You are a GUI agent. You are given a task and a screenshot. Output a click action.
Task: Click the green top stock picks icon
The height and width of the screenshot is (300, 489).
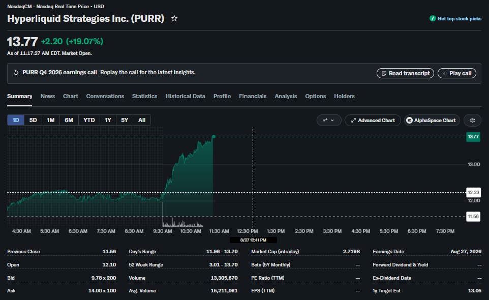tap(433, 19)
